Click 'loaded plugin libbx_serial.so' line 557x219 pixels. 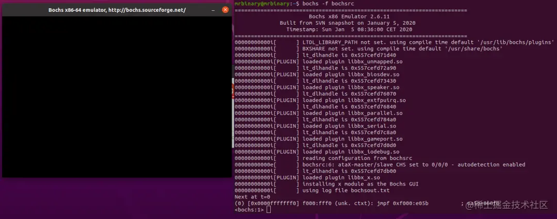click(x=316, y=126)
